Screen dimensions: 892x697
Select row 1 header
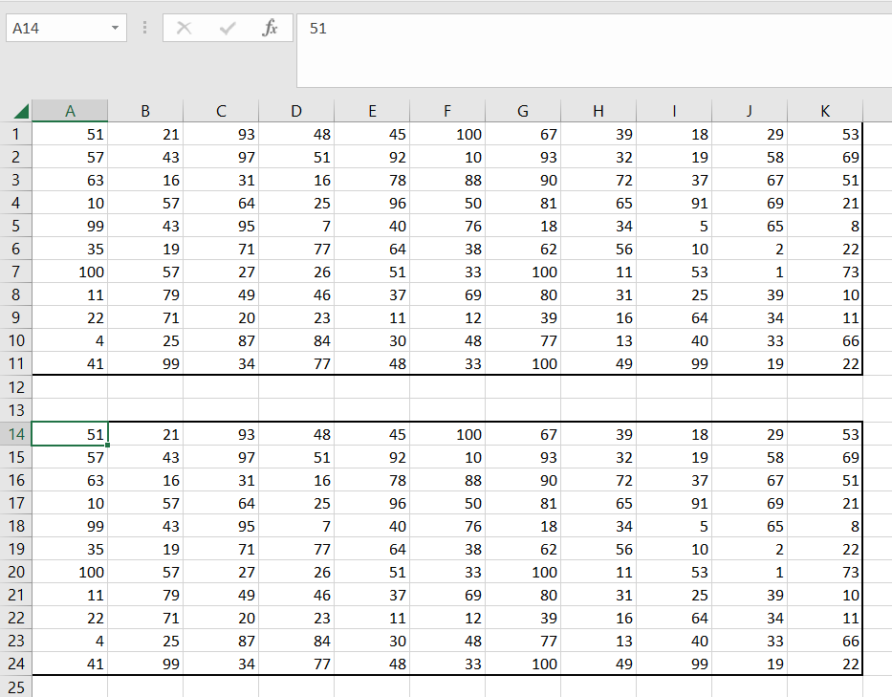15,134
